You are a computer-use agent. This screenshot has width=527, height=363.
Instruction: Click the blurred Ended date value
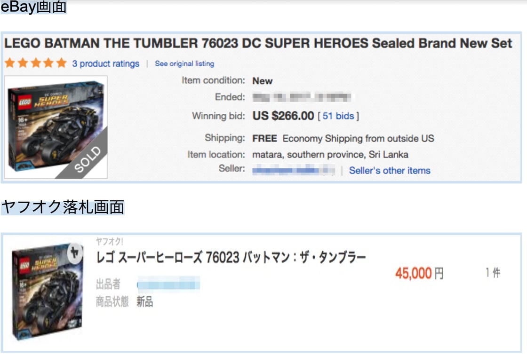coord(302,98)
